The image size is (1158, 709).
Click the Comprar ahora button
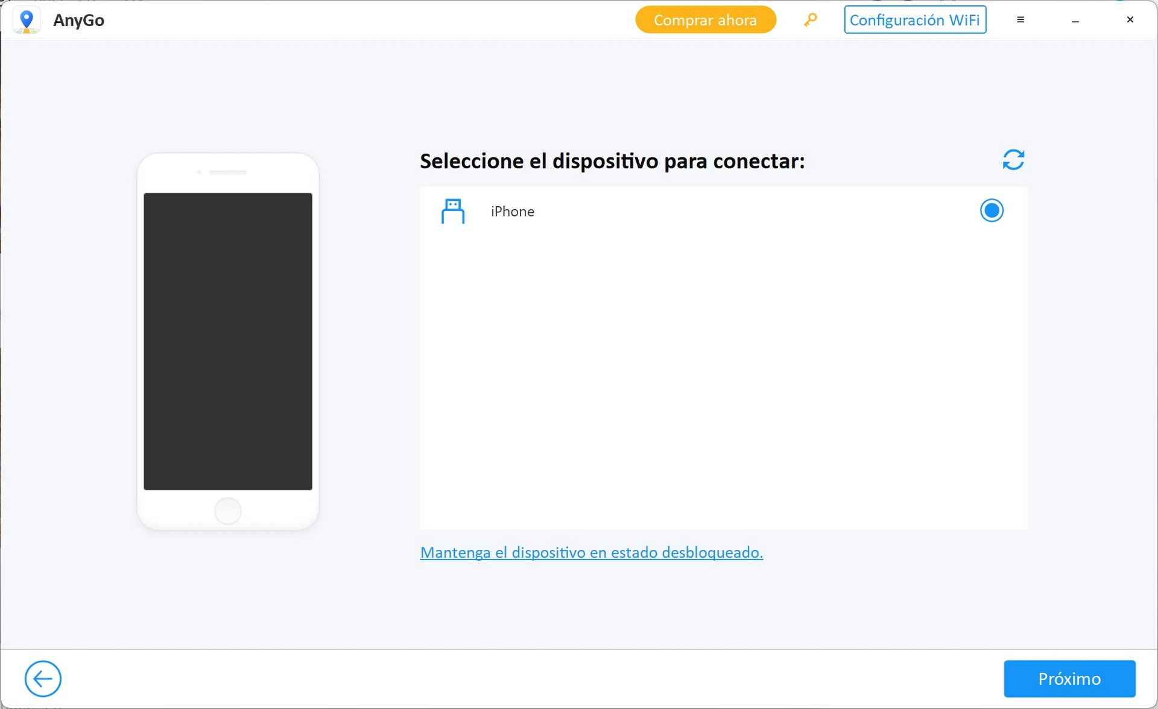(706, 20)
